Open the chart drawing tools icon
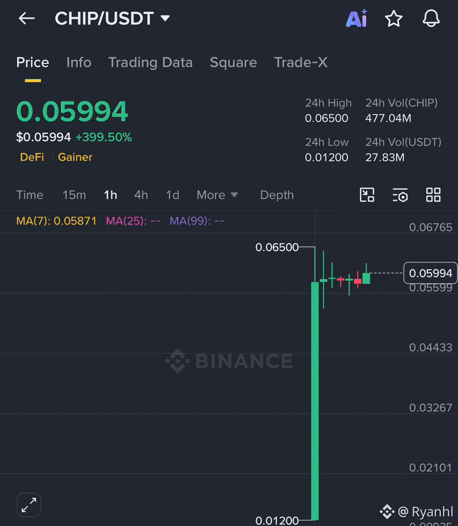The width and height of the screenshot is (458, 526). click(x=367, y=195)
